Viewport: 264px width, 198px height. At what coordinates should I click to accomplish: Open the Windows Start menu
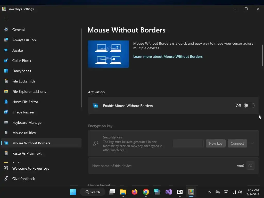73,192
